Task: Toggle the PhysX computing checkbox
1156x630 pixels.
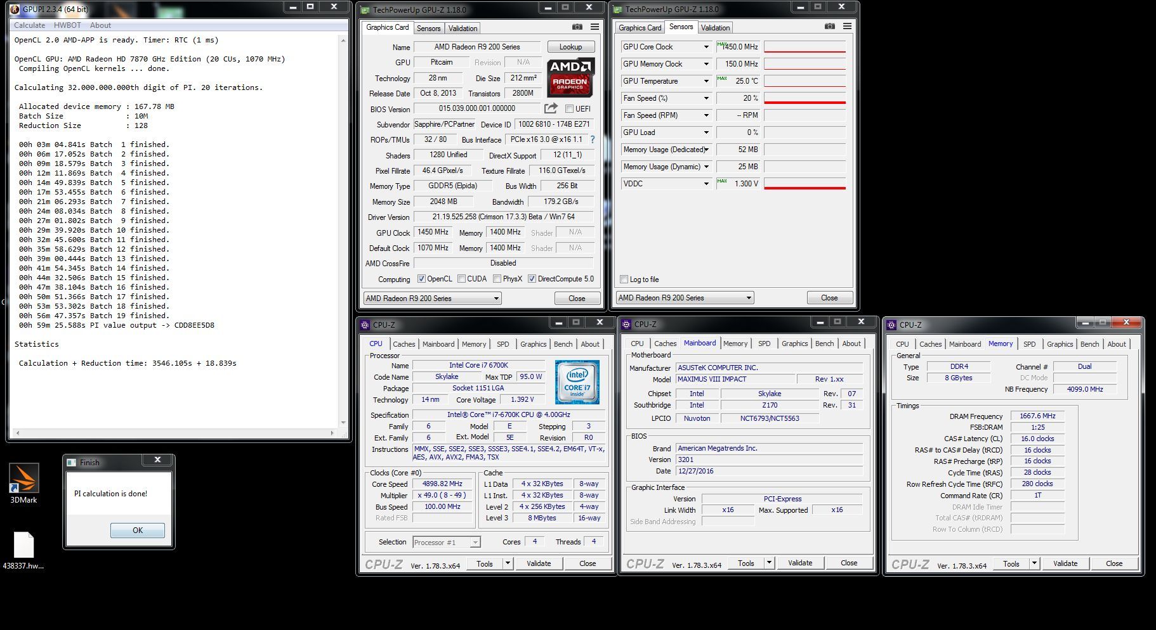Action: [x=497, y=279]
